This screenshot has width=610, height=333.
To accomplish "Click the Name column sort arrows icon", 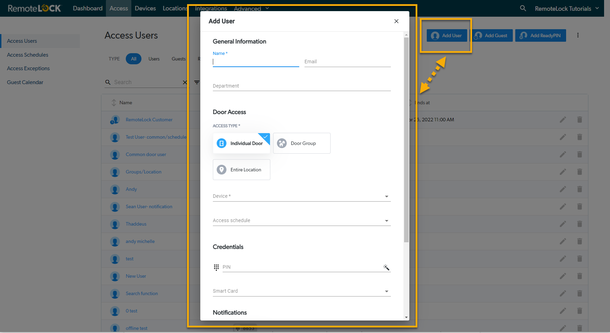I will [114, 103].
